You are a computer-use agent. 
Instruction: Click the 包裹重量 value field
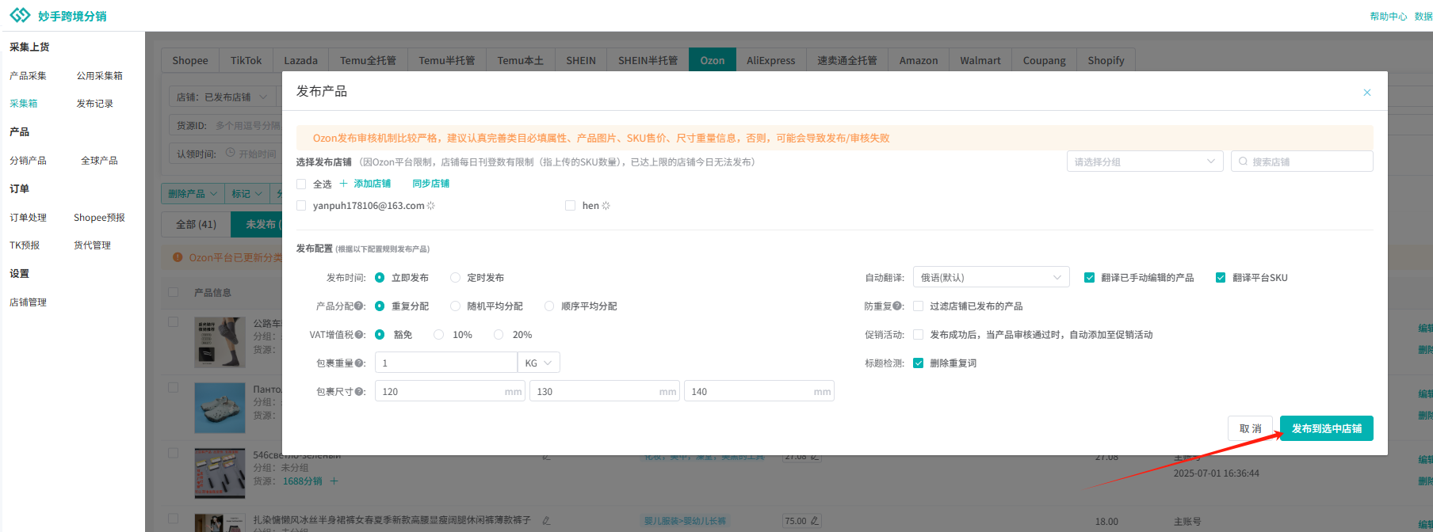tap(446, 363)
